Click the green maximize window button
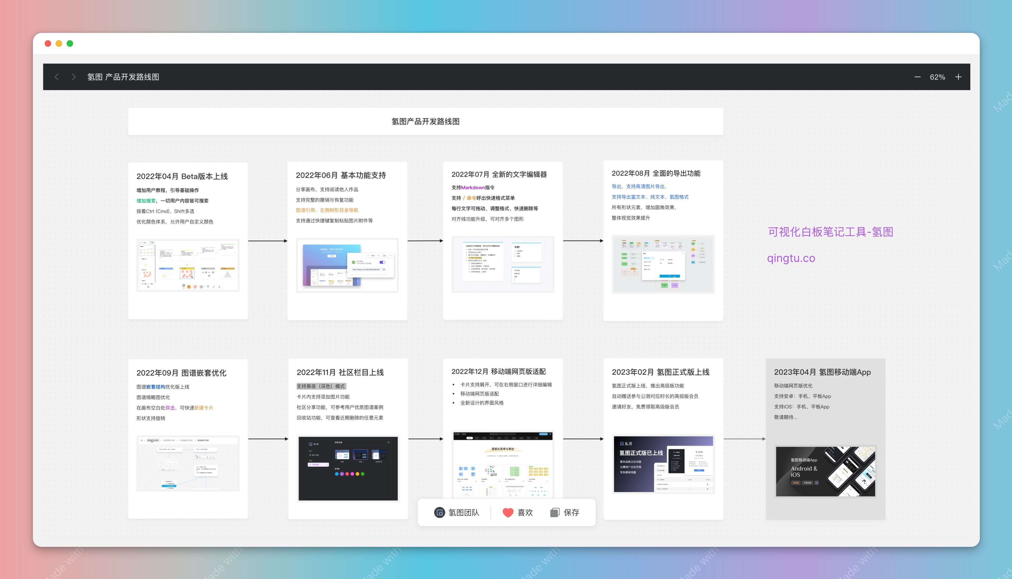 tap(70, 43)
